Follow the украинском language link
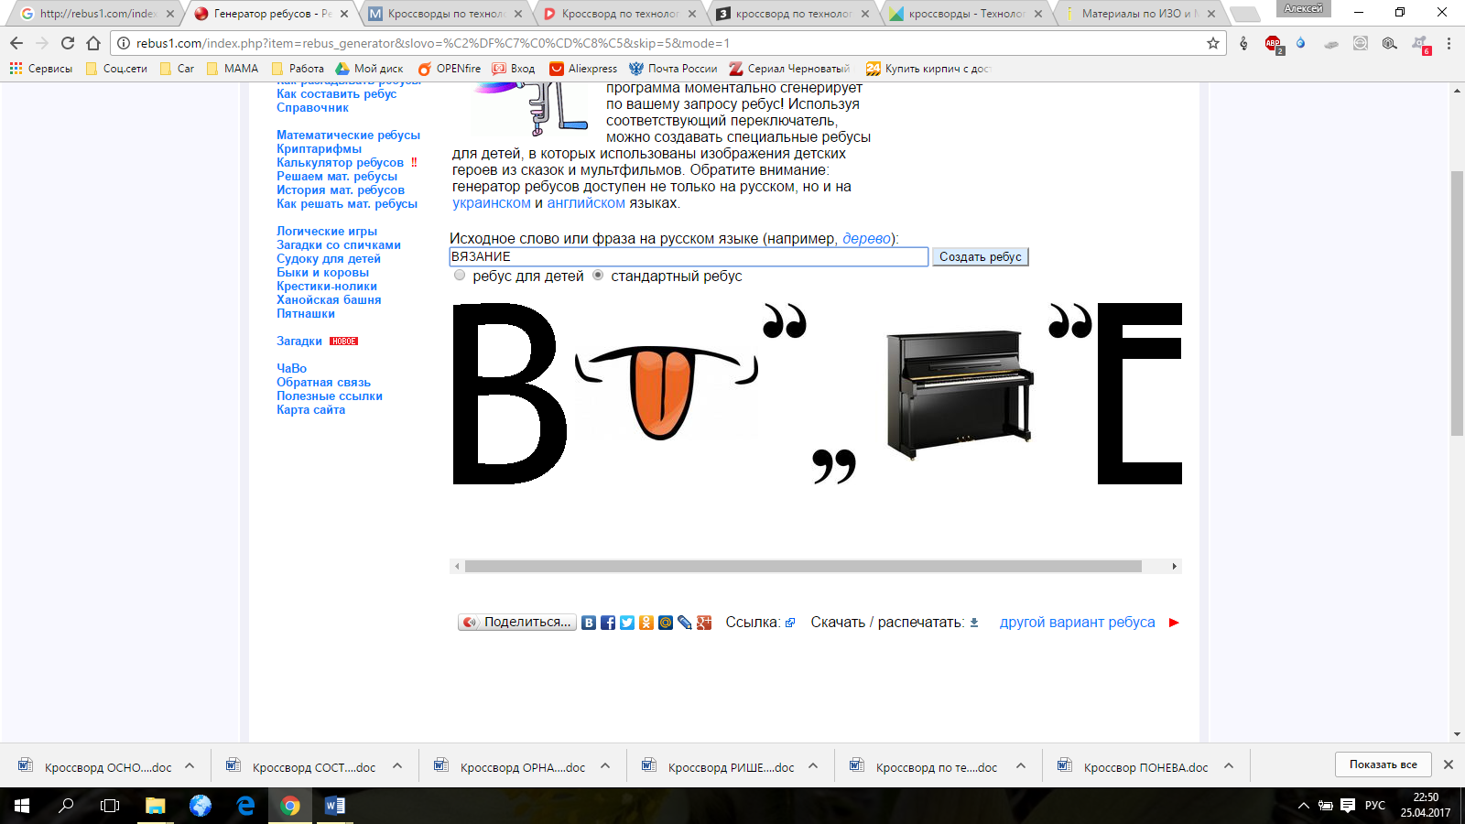This screenshot has width=1465, height=824. point(492,203)
